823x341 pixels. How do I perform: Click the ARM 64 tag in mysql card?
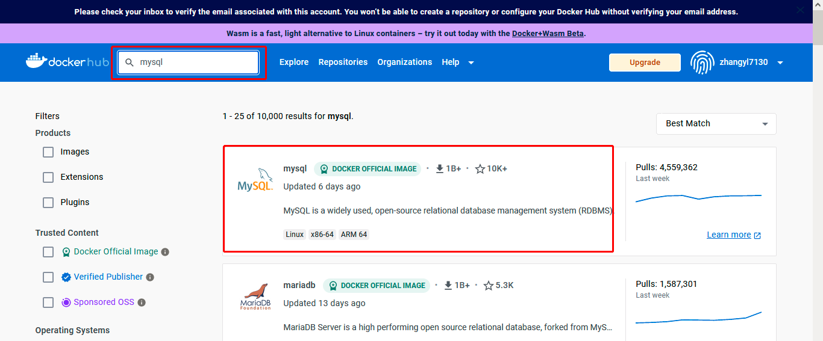pyautogui.click(x=354, y=235)
